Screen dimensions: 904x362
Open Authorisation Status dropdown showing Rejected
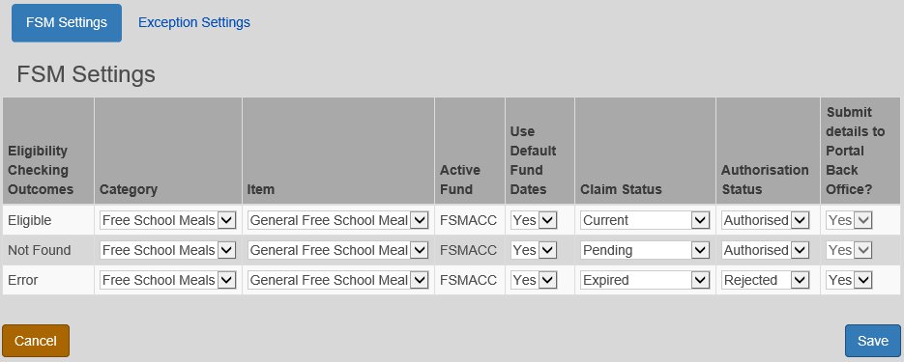coord(765,280)
